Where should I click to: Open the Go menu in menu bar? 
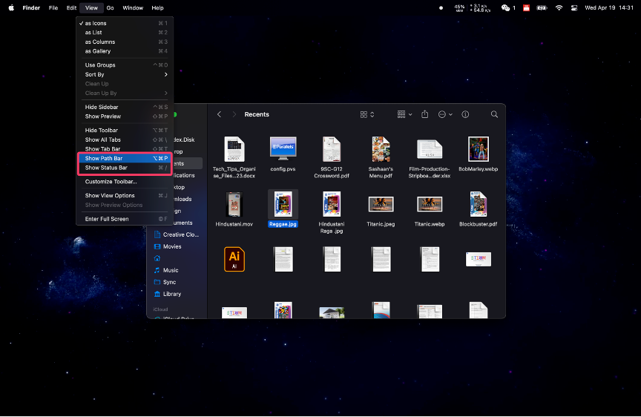pos(110,7)
